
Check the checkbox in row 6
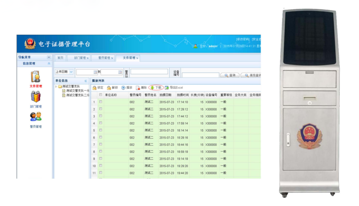(x=100, y=137)
